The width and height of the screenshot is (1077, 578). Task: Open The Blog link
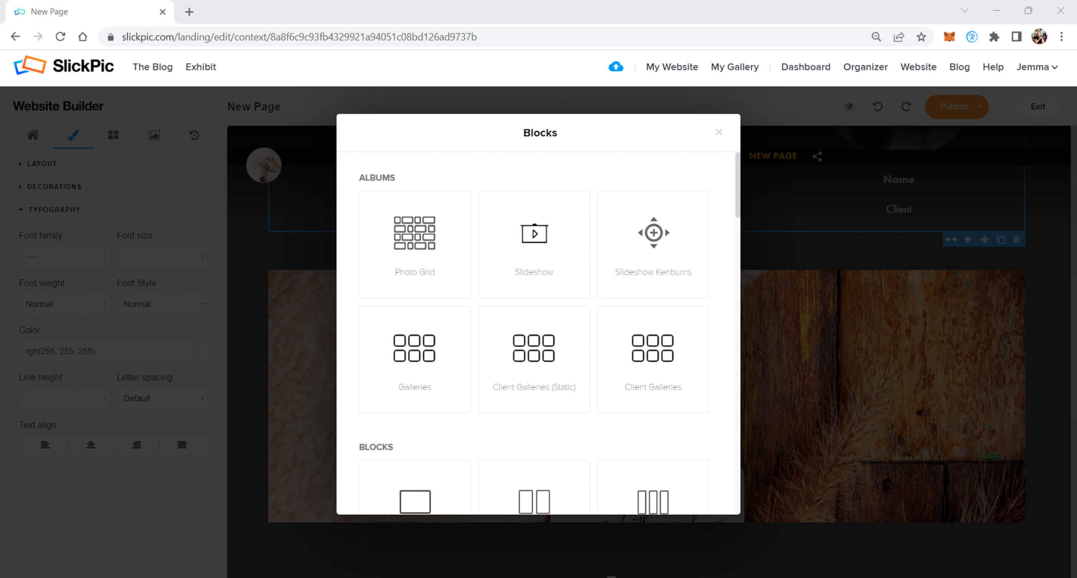pyautogui.click(x=152, y=67)
